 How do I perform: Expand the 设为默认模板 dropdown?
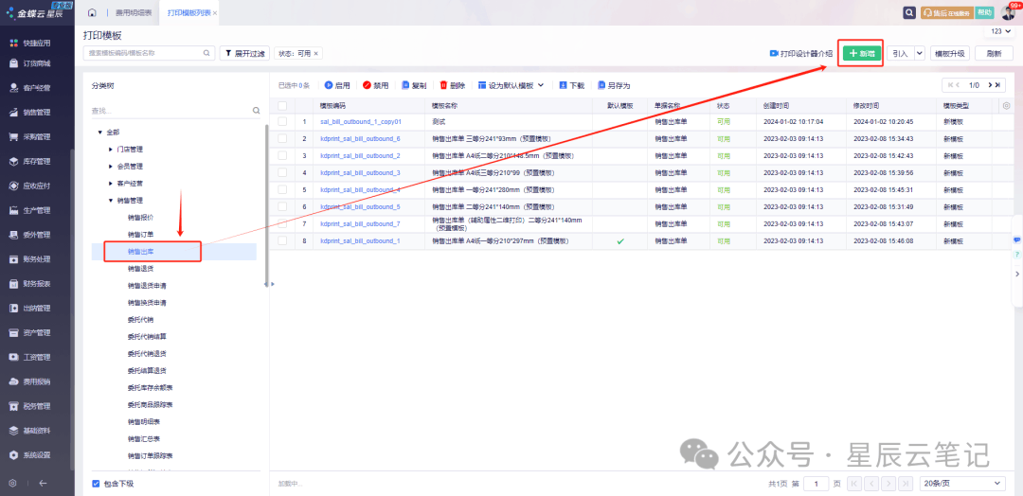tap(541, 85)
